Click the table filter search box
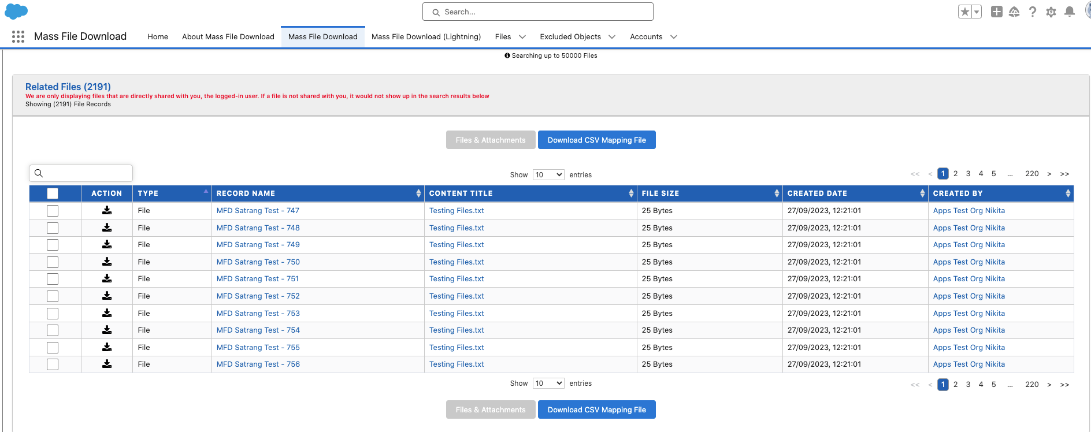Viewport: 1091px width, 432px height. [x=81, y=173]
